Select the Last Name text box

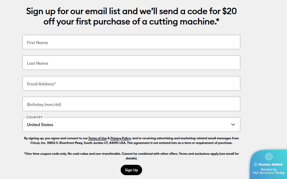click(131, 62)
